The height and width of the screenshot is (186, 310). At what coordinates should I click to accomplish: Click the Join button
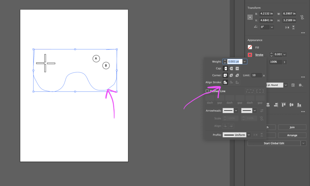click(292, 127)
